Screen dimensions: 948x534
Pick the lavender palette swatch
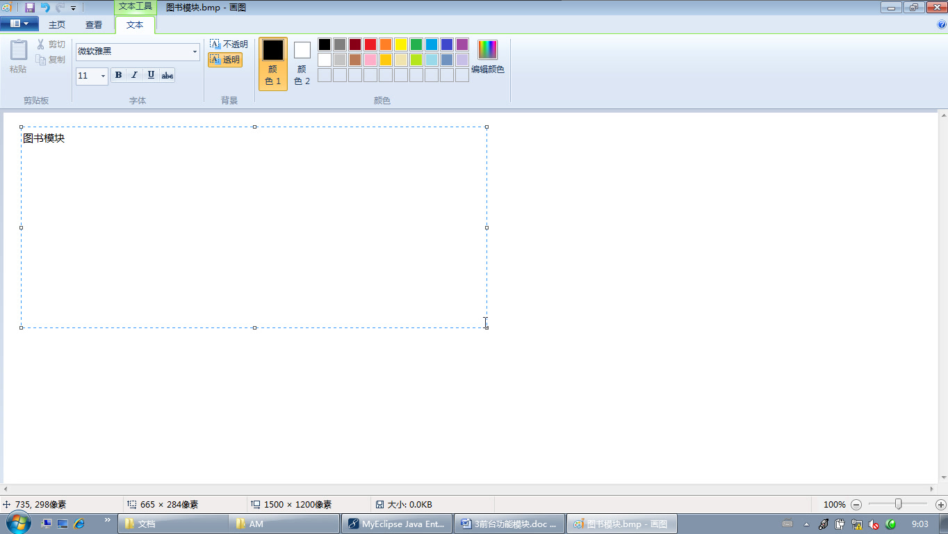point(462,60)
